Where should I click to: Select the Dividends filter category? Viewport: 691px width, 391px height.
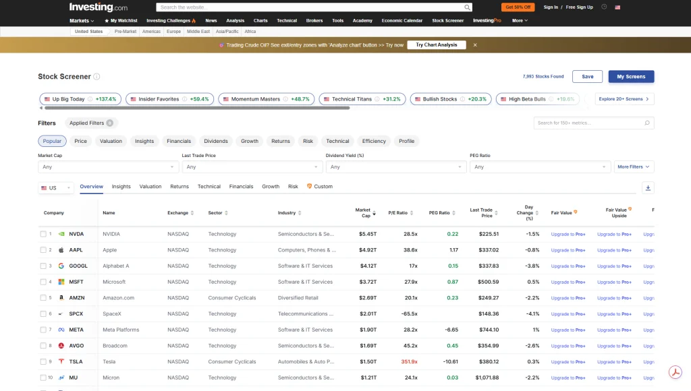216,141
